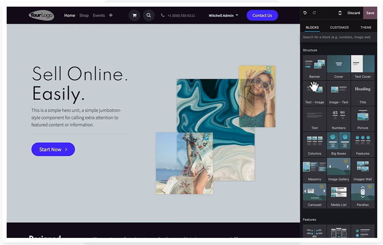Choose the Numbers block
Image resolution: width=383 pixels, height=245 pixels.
click(x=339, y=118)
